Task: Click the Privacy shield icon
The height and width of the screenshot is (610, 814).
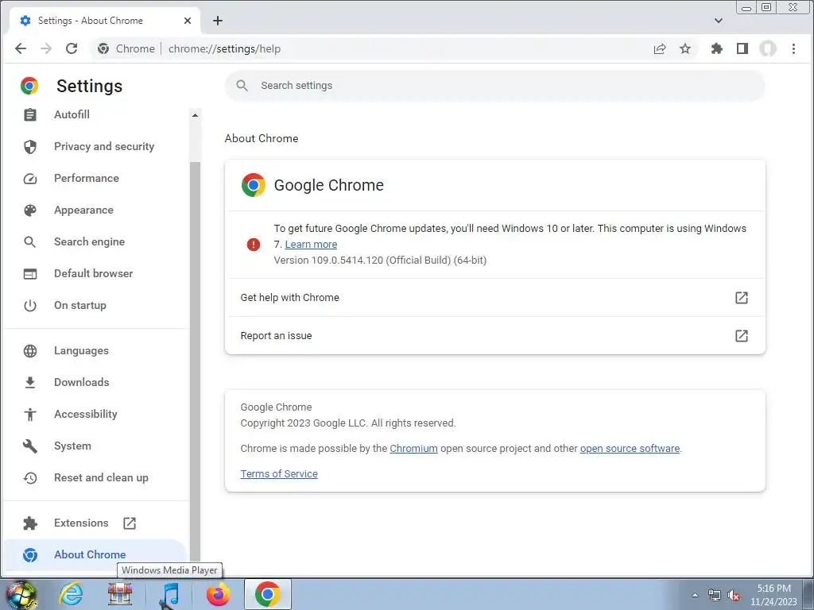Action: click(30, 147)
